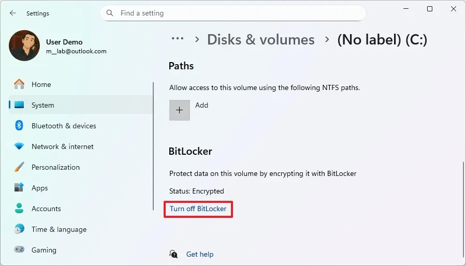This screenshot has width=466, height=266.
Task: Open the Get help link
Action: click(x=199, y=254)
